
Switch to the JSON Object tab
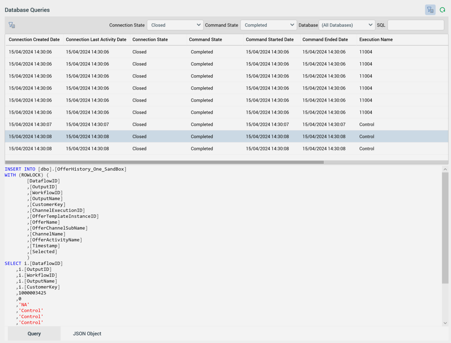[87, 334]
